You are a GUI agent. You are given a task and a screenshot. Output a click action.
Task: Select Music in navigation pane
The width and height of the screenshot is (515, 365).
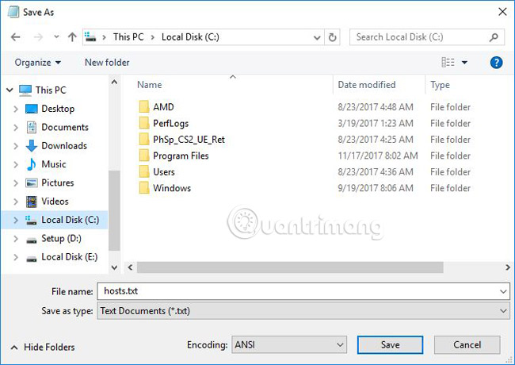tap(54, 164)
